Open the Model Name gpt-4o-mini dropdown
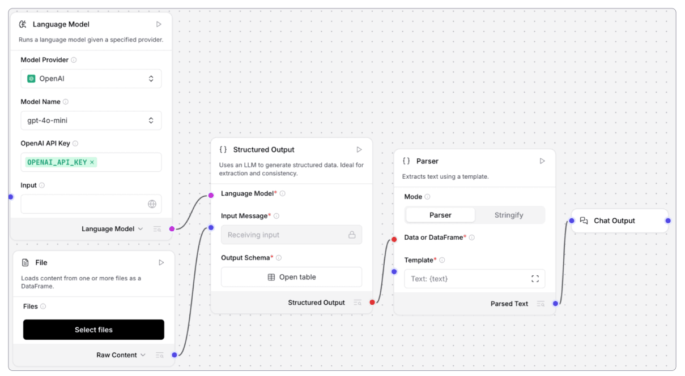685x376 pixels. (91, 120)
